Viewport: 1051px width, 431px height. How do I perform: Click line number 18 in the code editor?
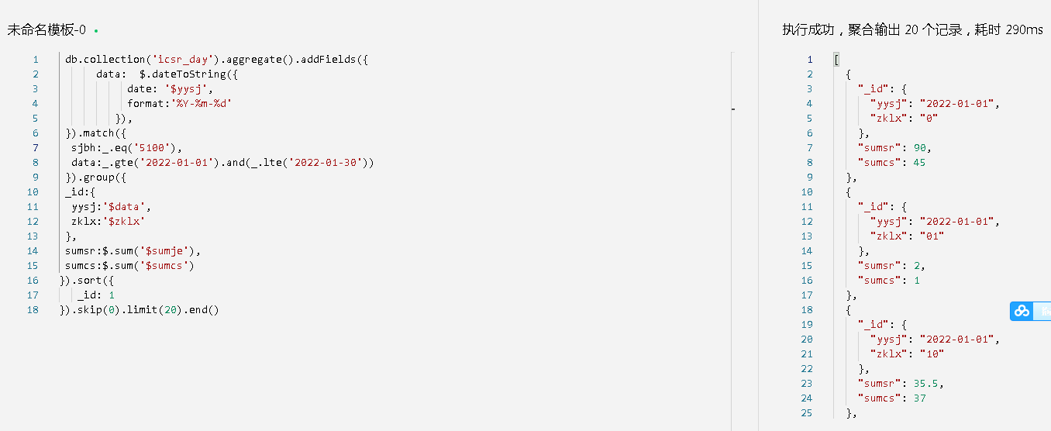[x=32, y=309]
